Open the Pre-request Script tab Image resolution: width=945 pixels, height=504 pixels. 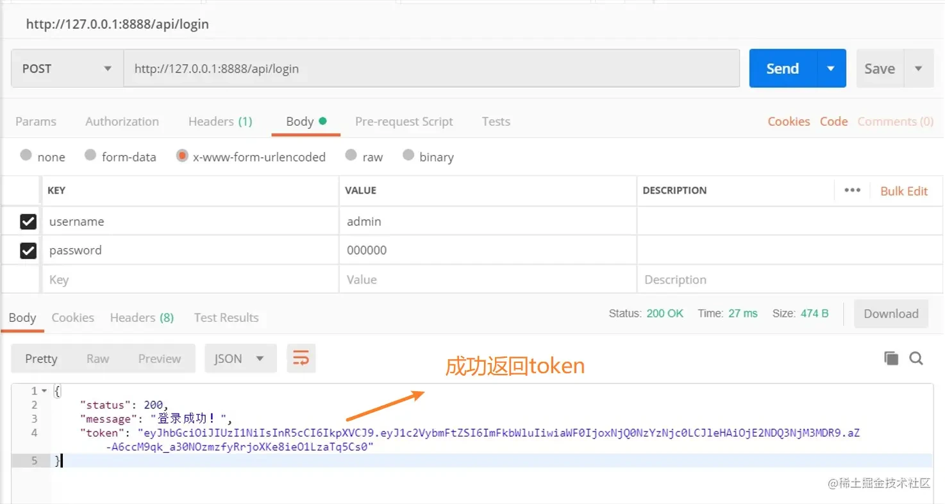(404, 121)
